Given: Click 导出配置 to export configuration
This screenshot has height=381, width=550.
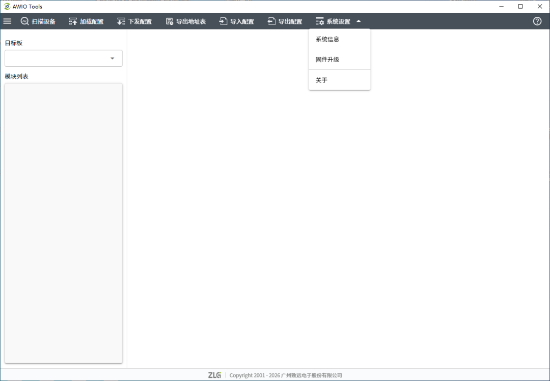Looking at the screenshot, I should (x=285, y=21).
